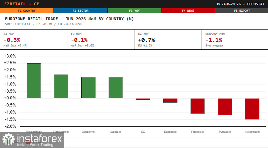Viewport: 268px width, 148px height.
Task: Click the 'EU +1.2%' note
Action: (x=145, y=45)
